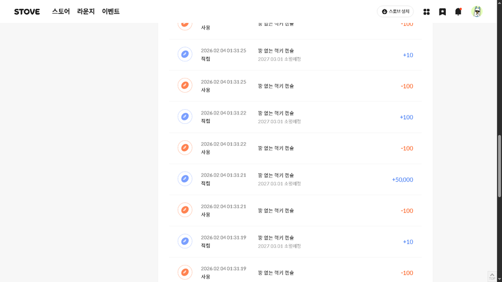Open the 라운지 menu
The height and width of the screenshot is (282, 502).
tap(86, 12)
